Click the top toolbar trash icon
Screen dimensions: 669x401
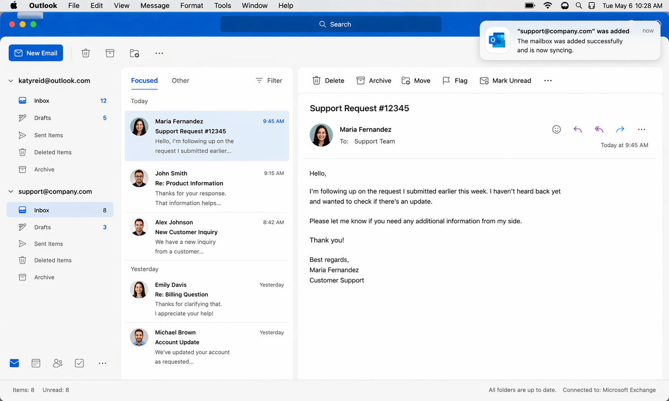pyautogui.click(x=85, y=53)
